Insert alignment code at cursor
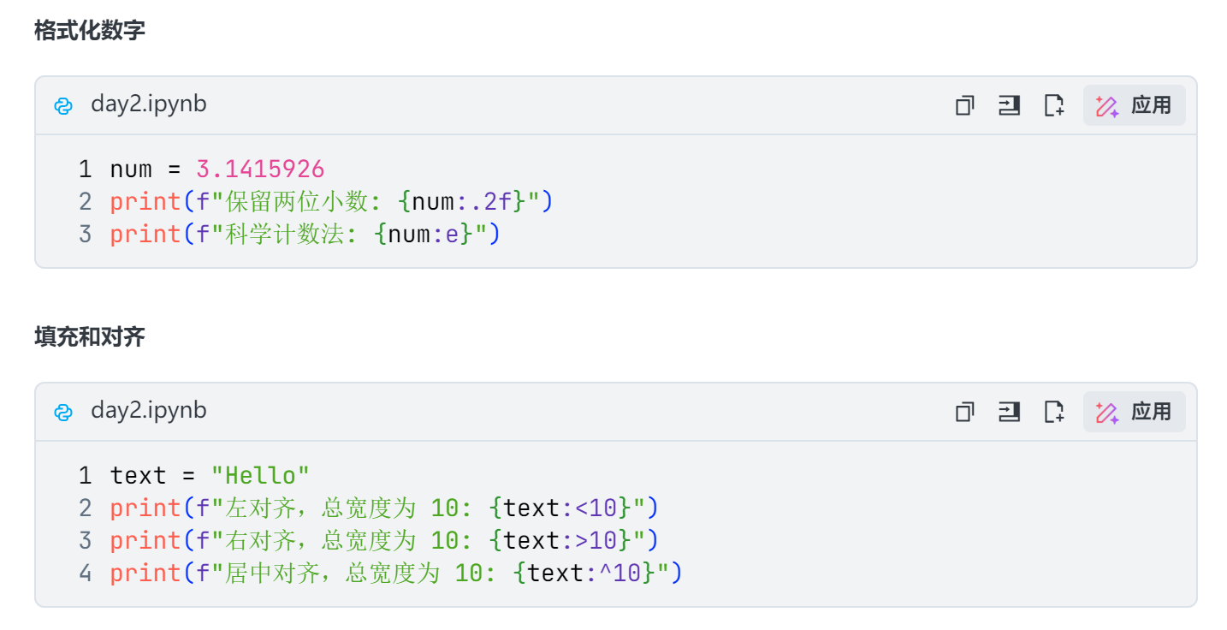 coord(1009,411)
